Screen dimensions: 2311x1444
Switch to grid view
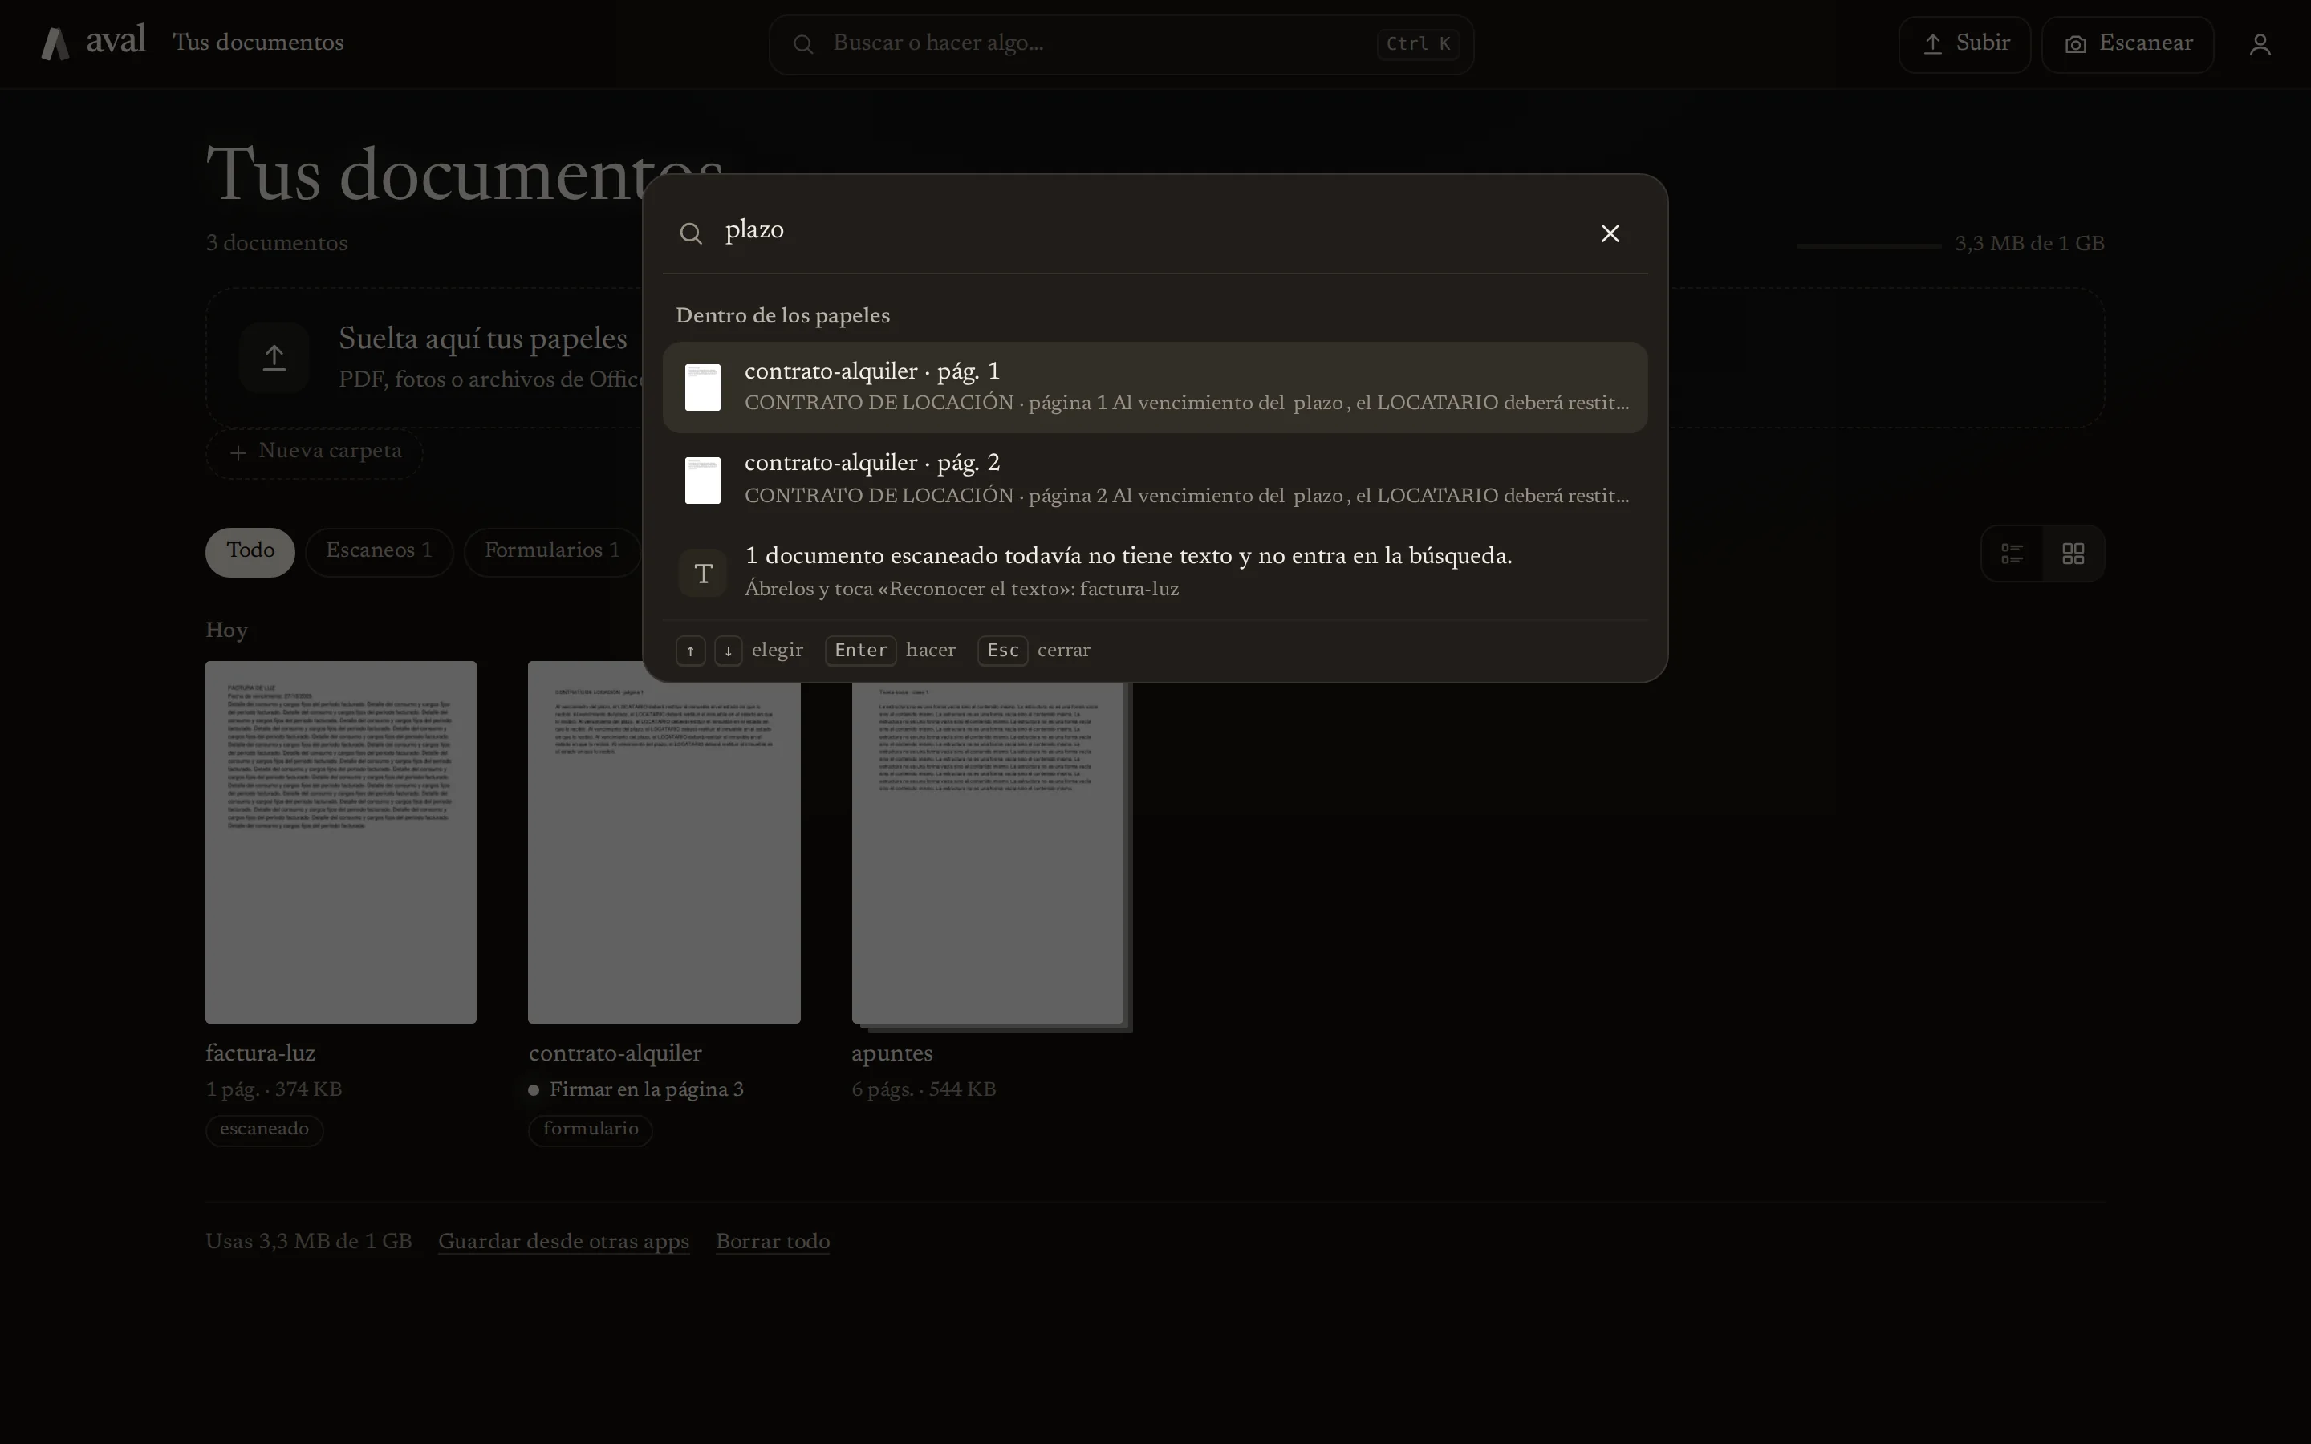pos(2073,553)
